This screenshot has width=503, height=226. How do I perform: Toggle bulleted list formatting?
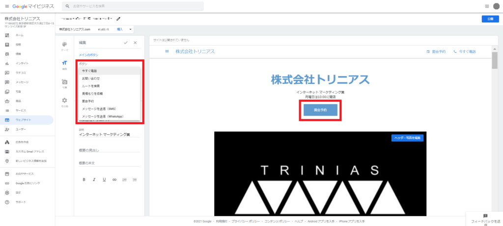point(135,179)
